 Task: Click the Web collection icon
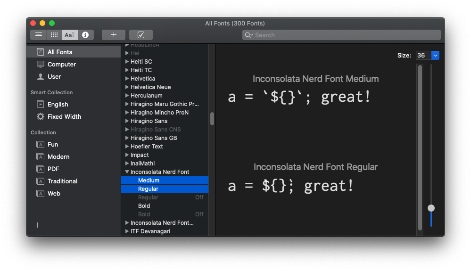[40, 194]
